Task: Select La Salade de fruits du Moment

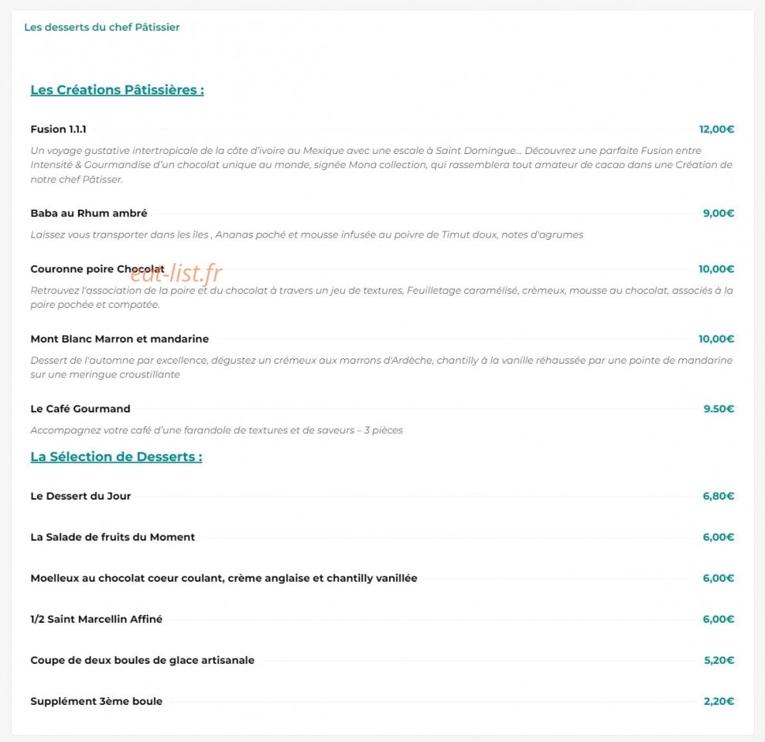Action: [x=113, y=537]
